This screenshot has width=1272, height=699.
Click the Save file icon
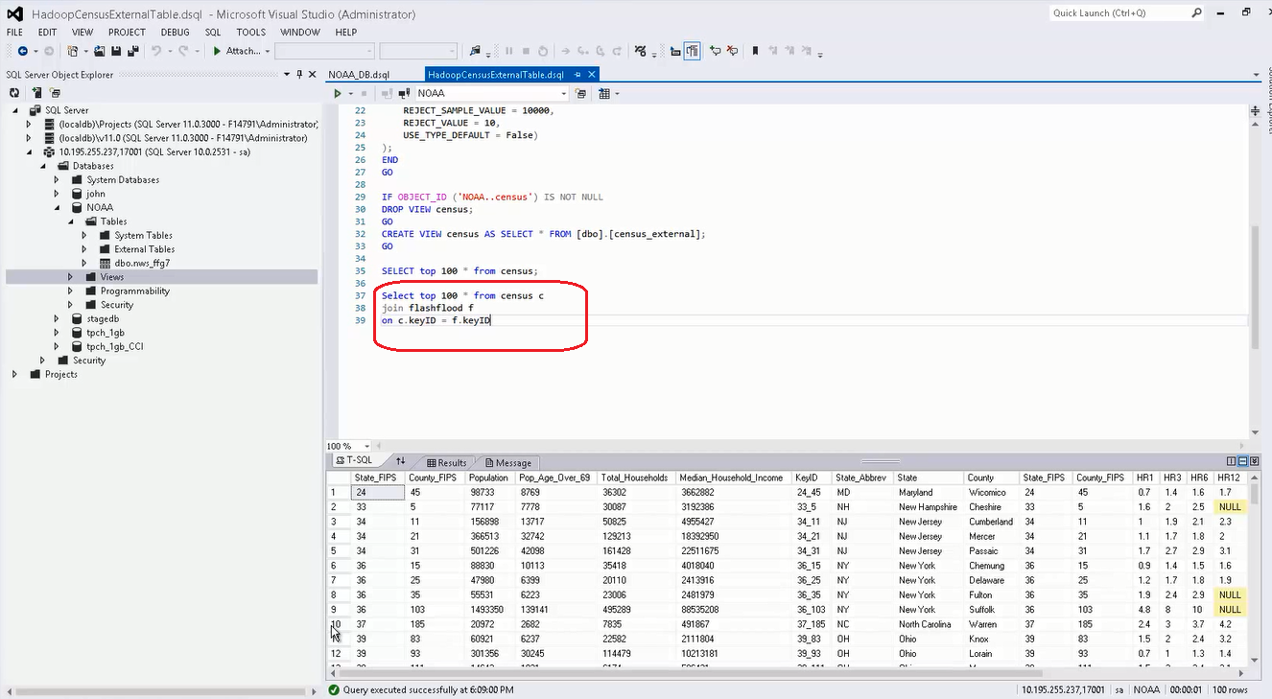tap(115, 51)
